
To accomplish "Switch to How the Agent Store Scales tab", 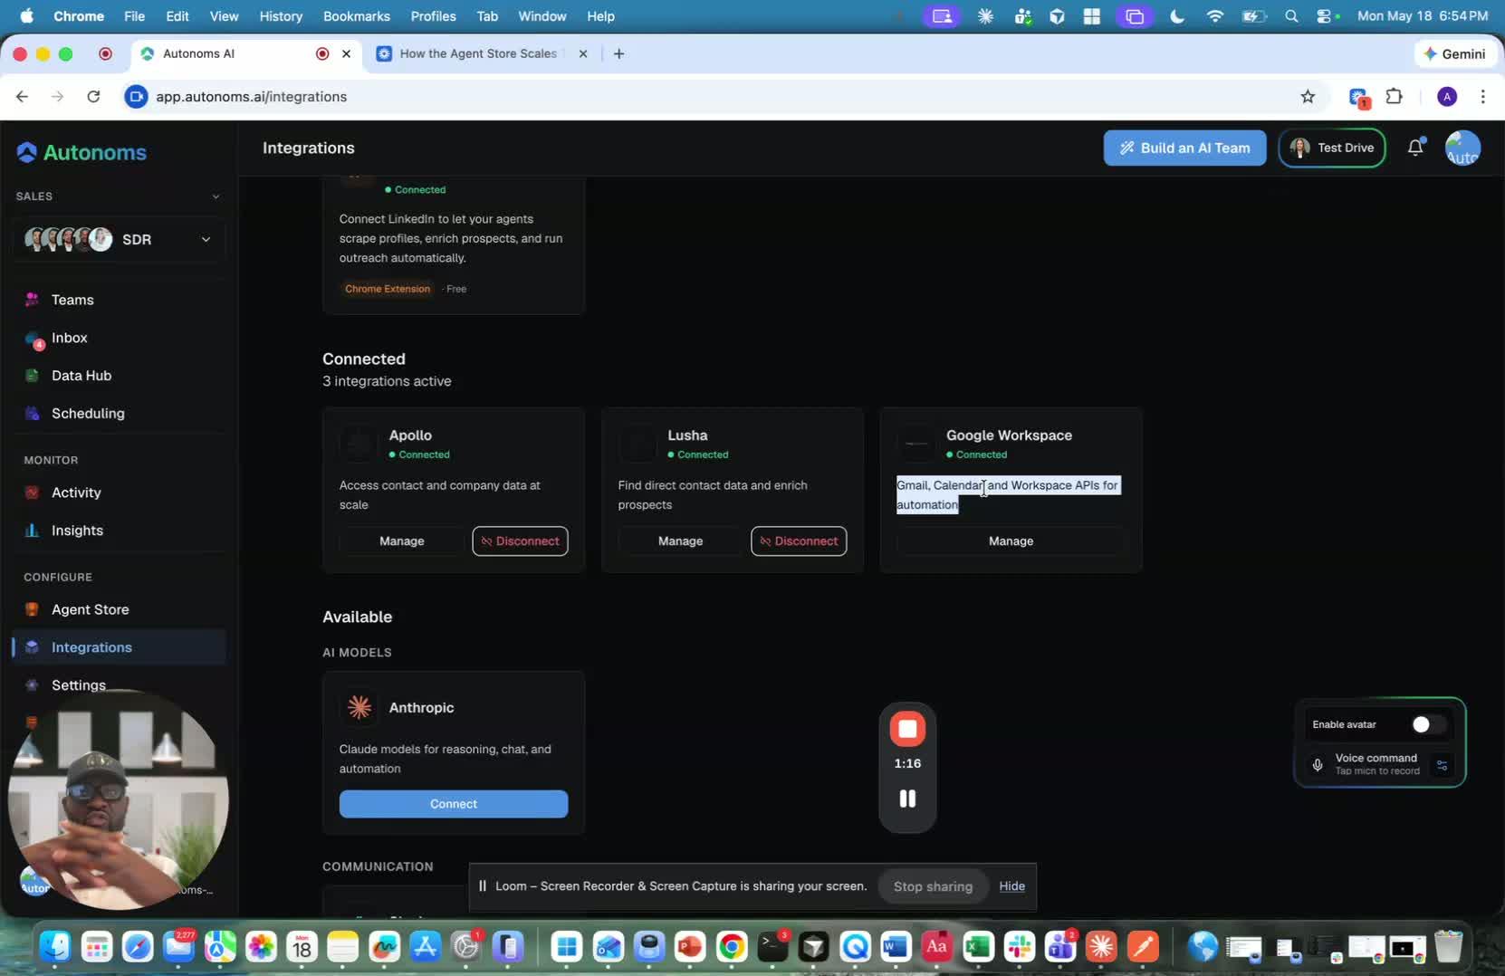I will click(480, 54).
